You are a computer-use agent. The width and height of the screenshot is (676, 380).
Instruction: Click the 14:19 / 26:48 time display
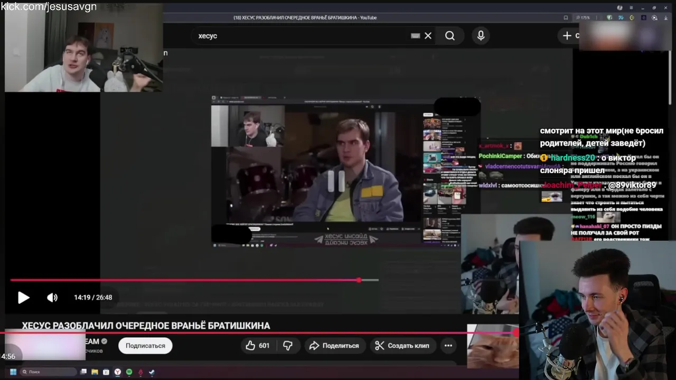pos(93,298)
